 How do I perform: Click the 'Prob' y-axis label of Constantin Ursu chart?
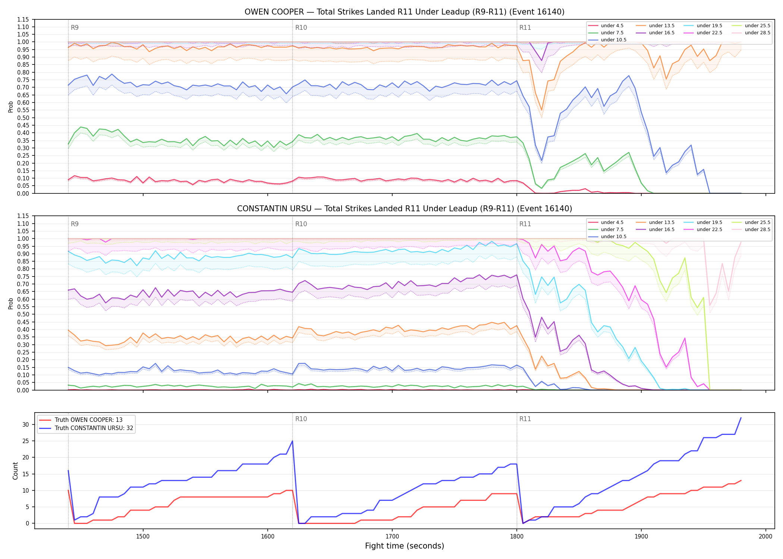(11, 303)
